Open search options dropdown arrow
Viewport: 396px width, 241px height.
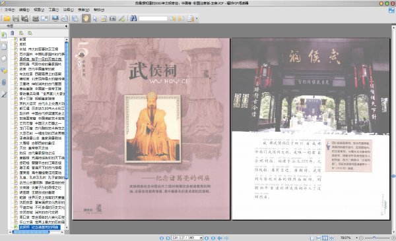tap(197, 18)
